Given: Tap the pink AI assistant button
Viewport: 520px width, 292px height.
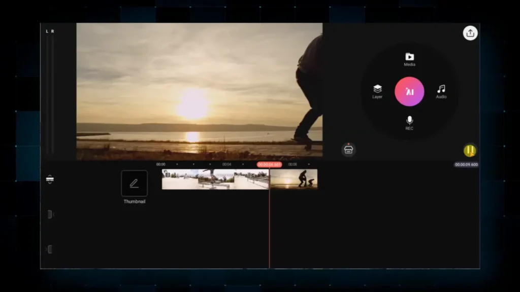Looking at the screenshot, I should point(410,92).
